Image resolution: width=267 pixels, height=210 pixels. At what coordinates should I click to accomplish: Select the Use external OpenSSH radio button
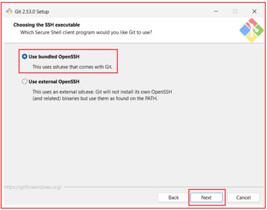tap(25, 82)
